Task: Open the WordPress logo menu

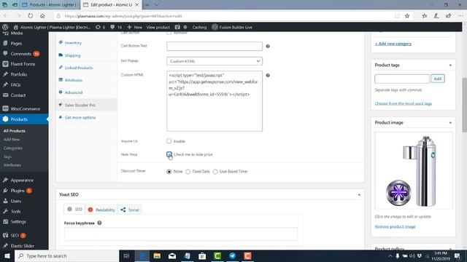Action: pos(5,27)
